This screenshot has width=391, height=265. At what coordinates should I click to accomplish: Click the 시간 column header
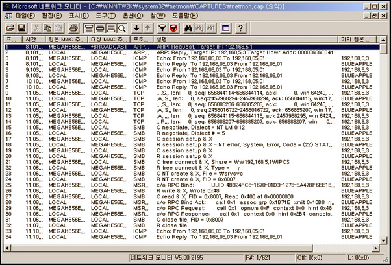(x=34, y=40)
